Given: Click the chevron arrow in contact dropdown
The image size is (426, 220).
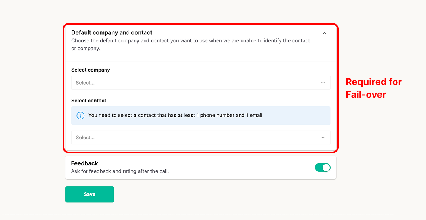Looking at the screenshot, I should coord(323,137).
